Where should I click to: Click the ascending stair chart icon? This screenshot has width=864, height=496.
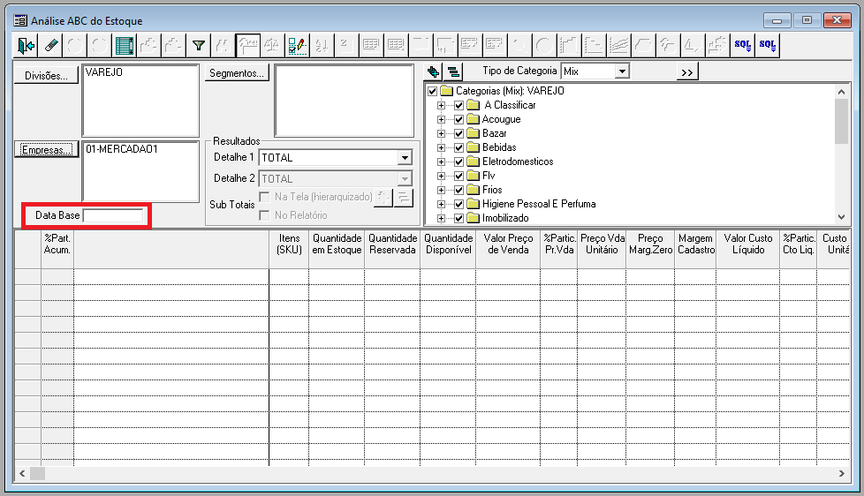point(569,45)
